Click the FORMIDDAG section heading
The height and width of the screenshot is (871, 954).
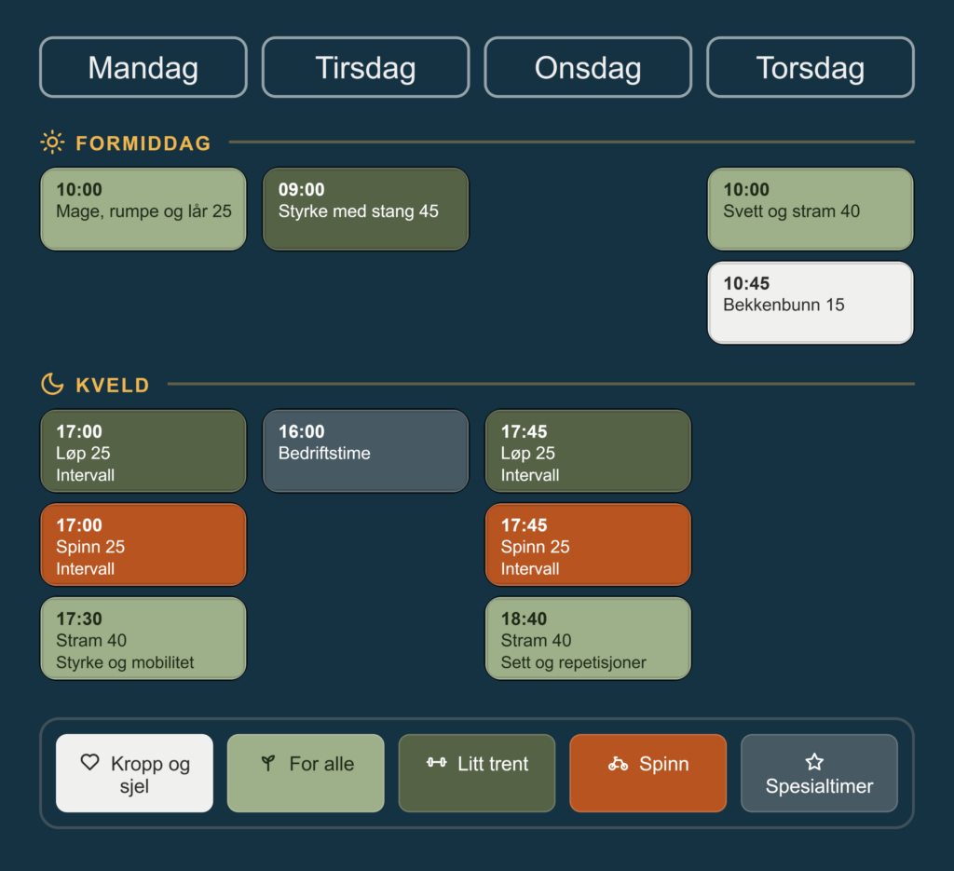pyautogui.click(x=143, y=143)
